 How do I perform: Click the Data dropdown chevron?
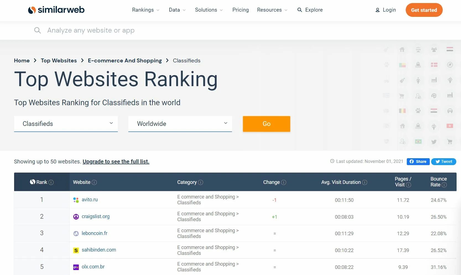coord(184,10)
